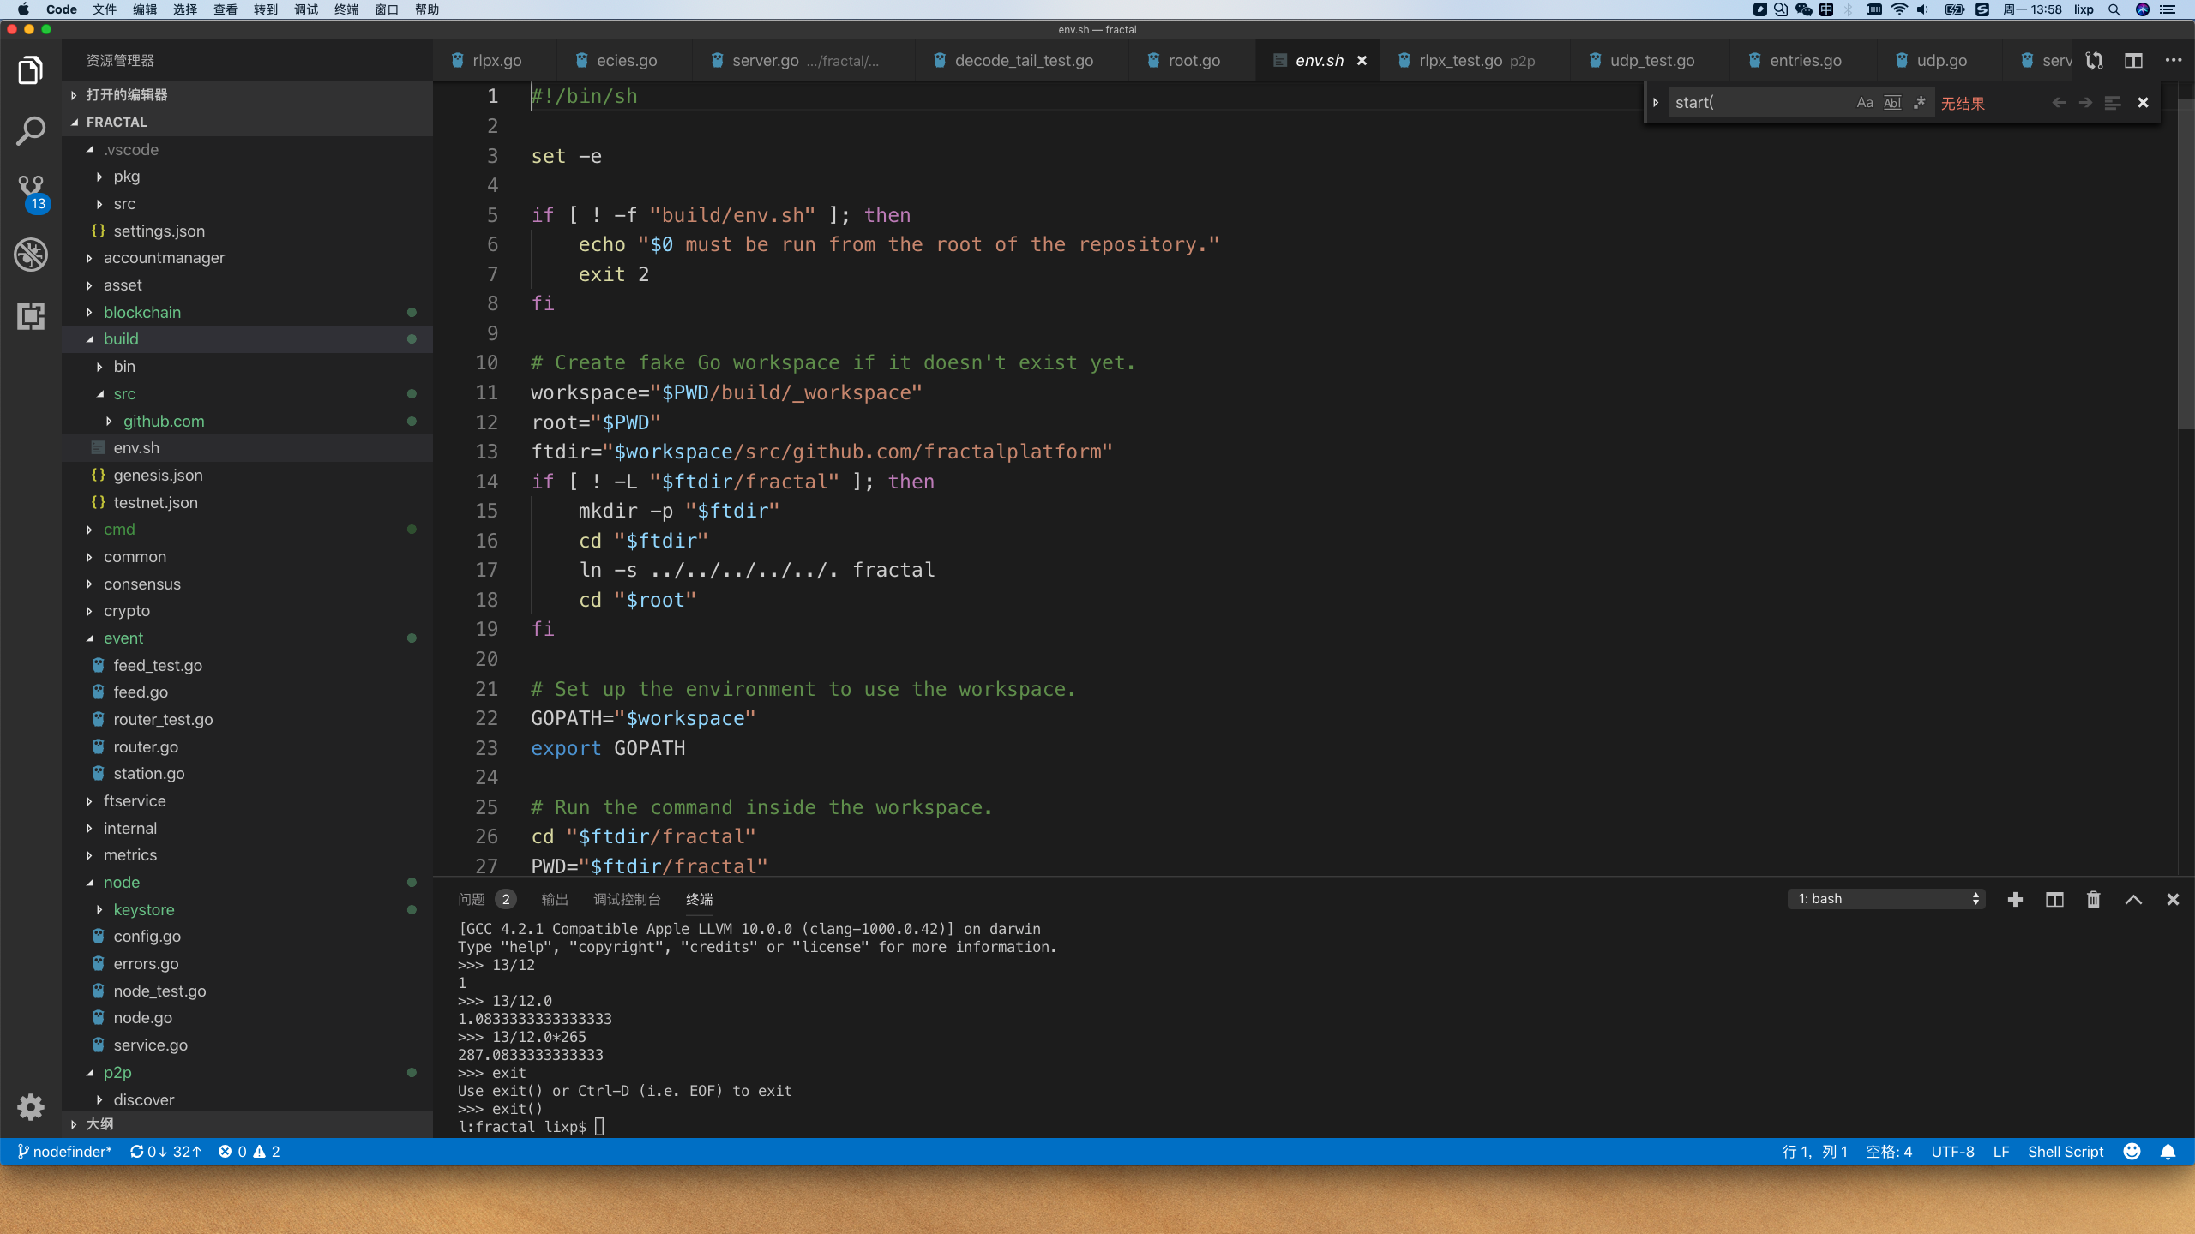The height and width of the screenshot is (1234, 2195).
Task: Kill the terminal using the trash icon
Action: 2093,899
